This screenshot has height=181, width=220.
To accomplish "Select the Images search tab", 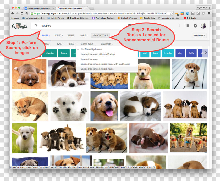I will click(46, 35).
